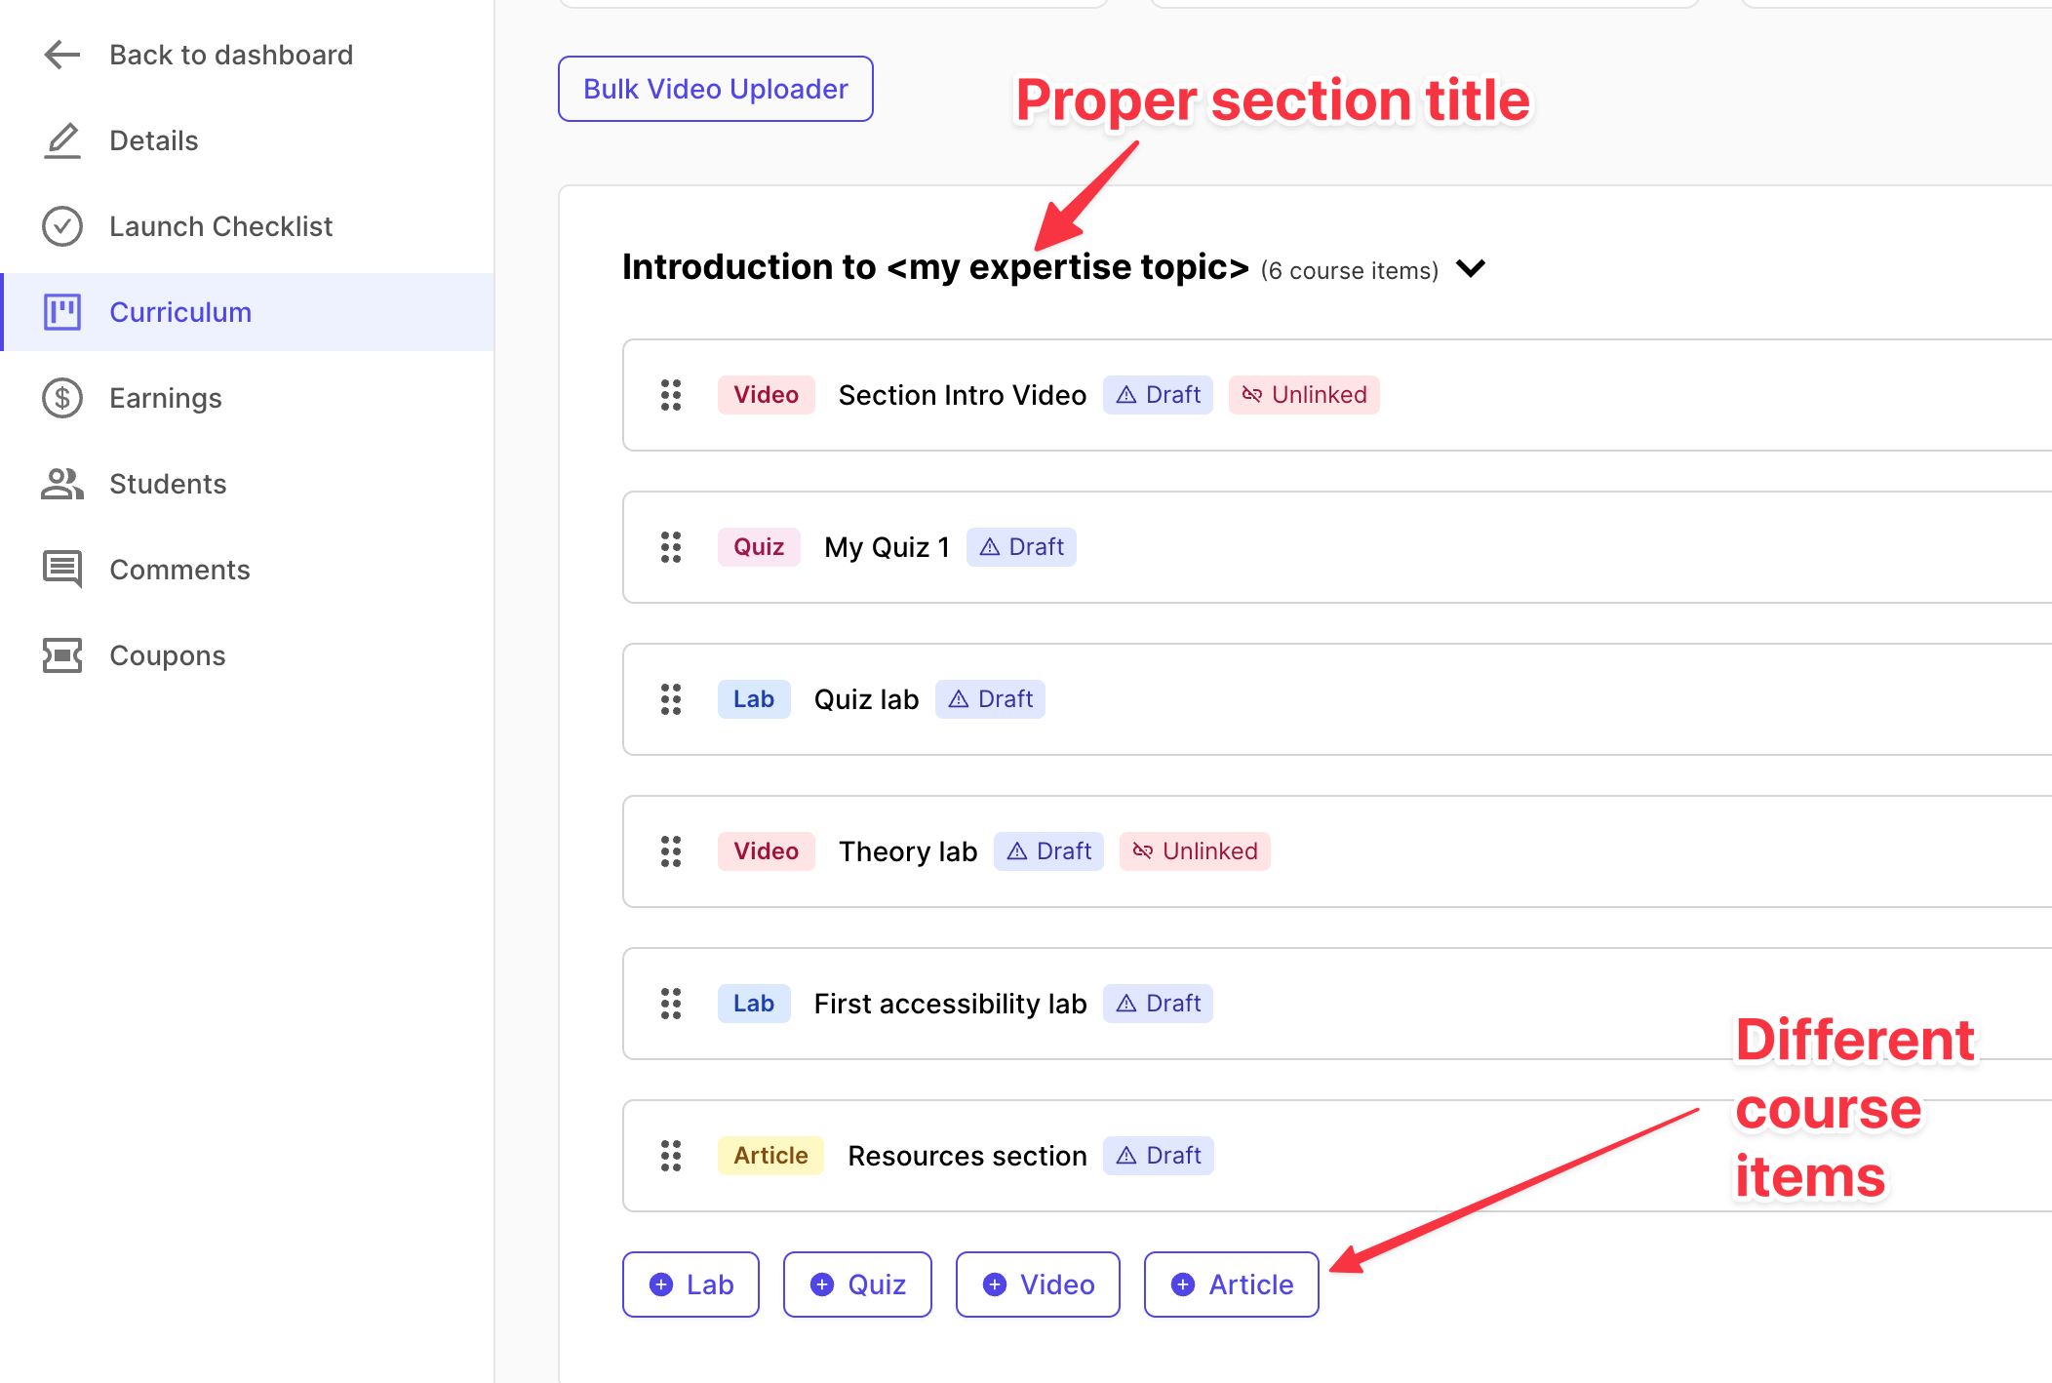Click the Comments speech bubble icon
2052x1383 pixels.
(x=62, y=570)
